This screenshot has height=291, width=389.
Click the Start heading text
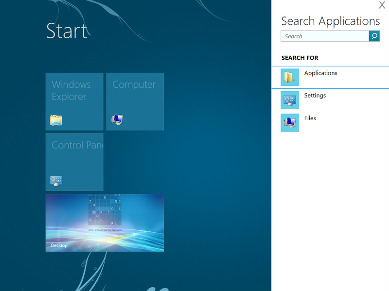67,31
